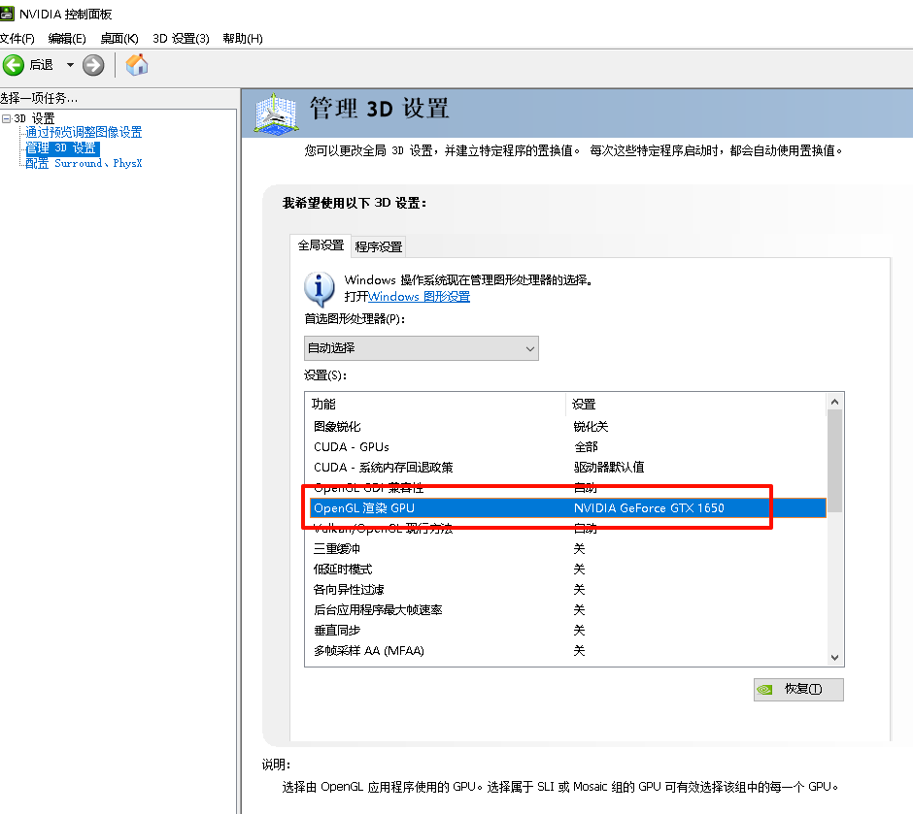Open the 3D 设置(3) menu

181,39
